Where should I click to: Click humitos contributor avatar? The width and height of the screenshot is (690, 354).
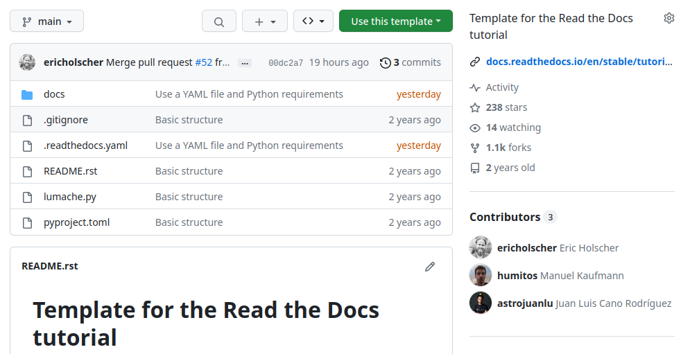point(481,275)
